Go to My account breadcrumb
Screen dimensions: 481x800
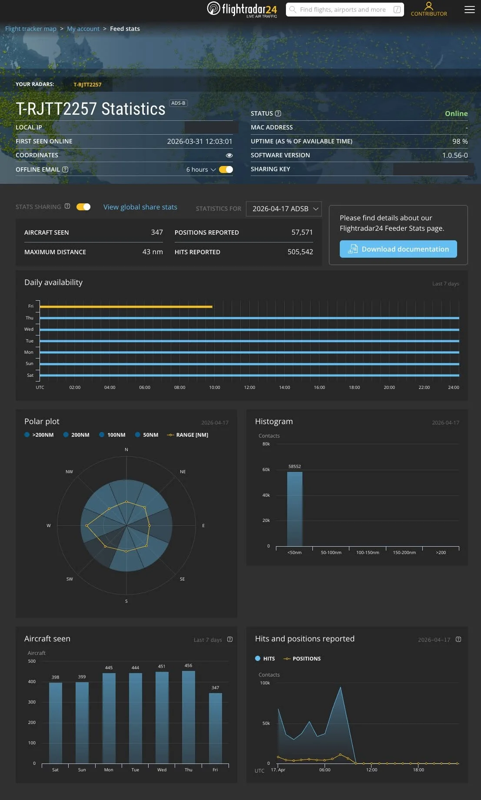[x=83, y=29]
